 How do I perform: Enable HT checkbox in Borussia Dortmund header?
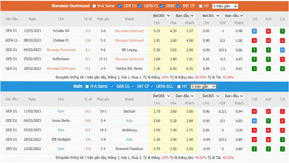pyautogui.click(x=201, y=6)
